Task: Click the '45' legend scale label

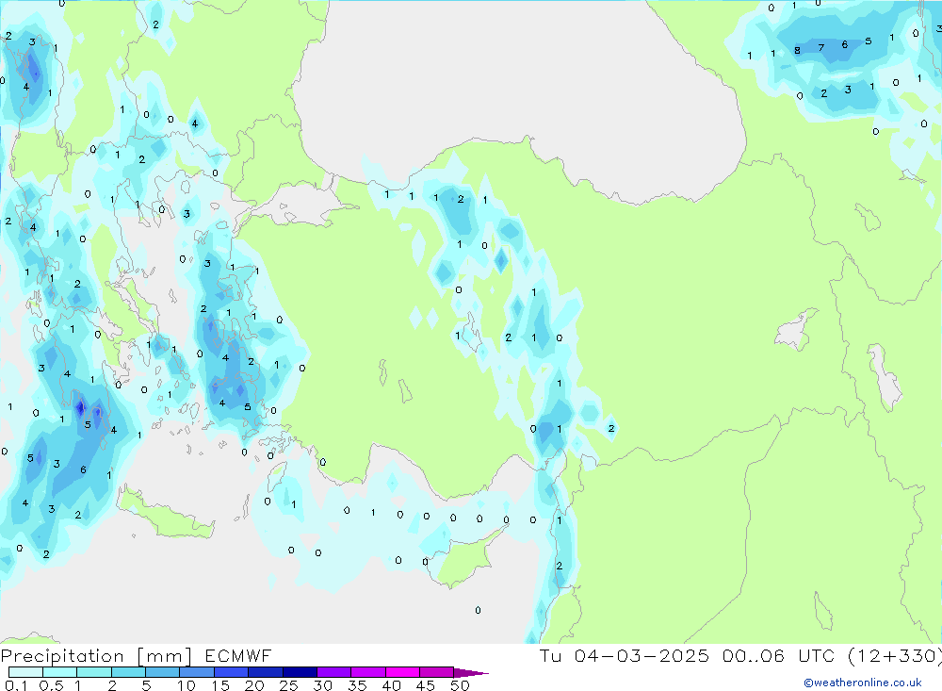Action: coord(426,685)
